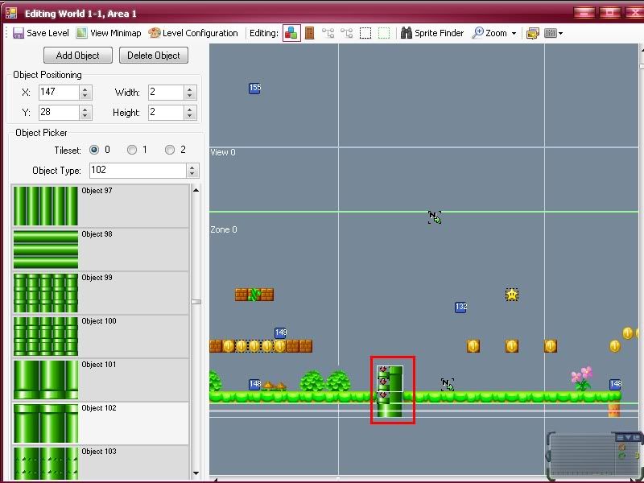Screen dimensions: 644x483
Task: Switch to entrance editing mode (door icon)
Action: tap(310, 33)
